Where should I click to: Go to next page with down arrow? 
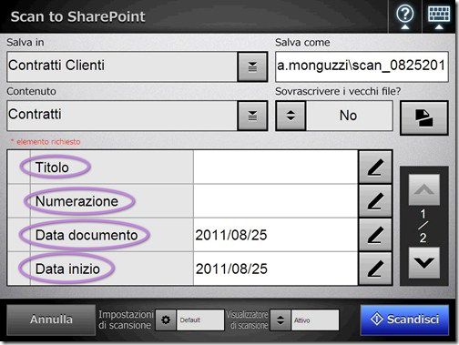pos(424,263)
